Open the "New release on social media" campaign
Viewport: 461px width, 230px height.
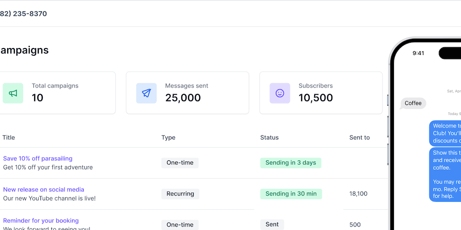pyautogui.click(x=44, y=190)
